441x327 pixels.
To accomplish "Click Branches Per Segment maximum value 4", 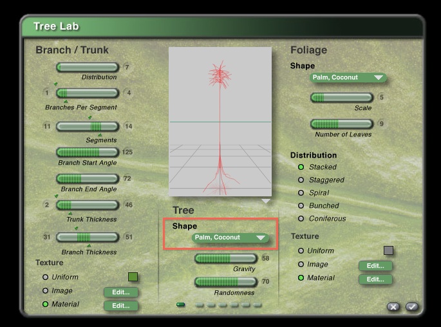I will click(x=129, y=93).
